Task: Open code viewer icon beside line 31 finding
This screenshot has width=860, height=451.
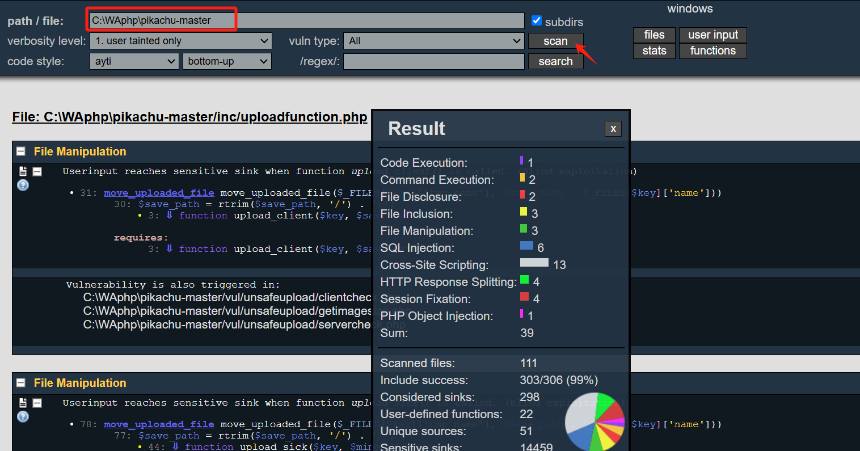Action: [x=23, y=171]
